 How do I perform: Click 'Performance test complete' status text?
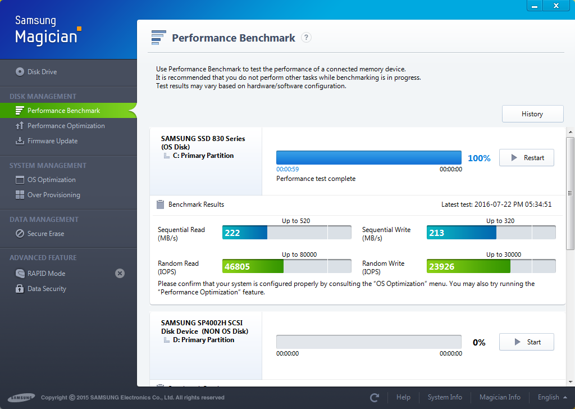tap(316, 179)
